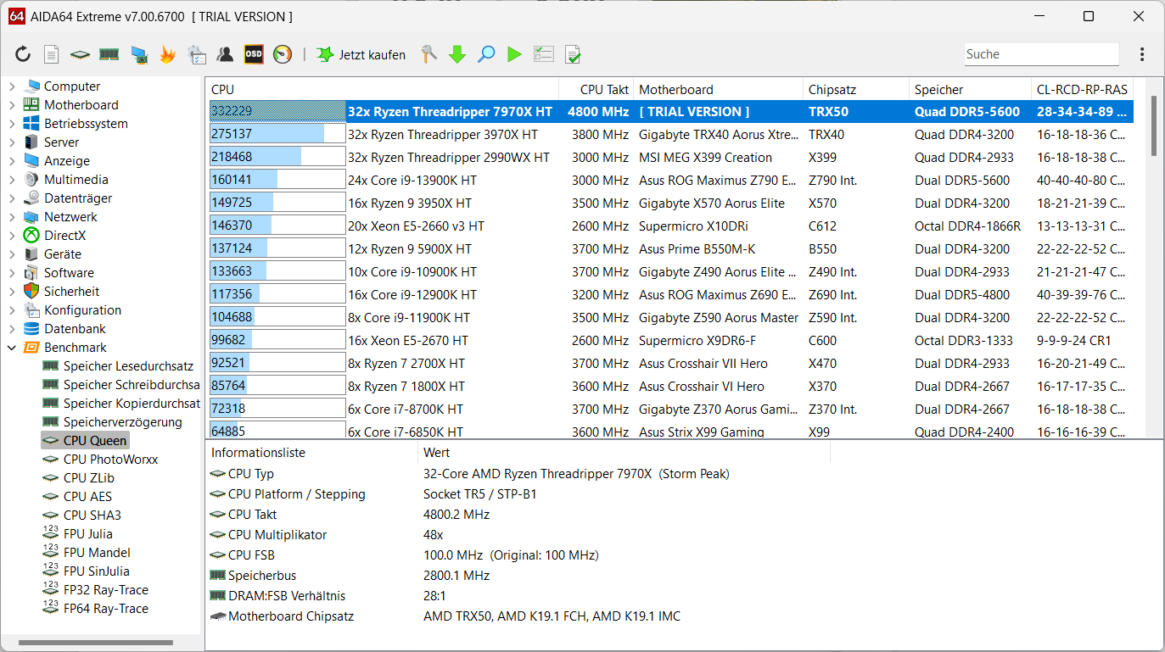Open Speicher Lesedurchsatz benchmark

128,366
